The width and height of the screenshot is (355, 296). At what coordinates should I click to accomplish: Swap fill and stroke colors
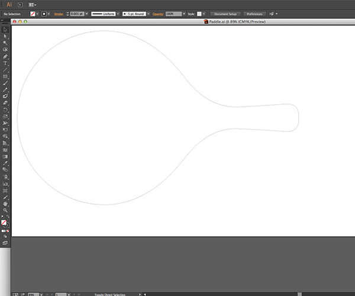[x=8, y=217]
